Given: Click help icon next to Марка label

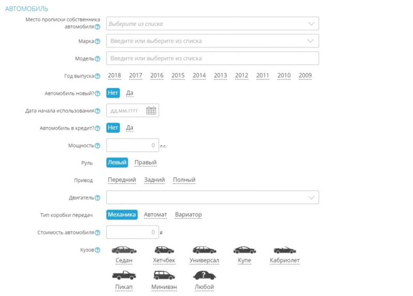Looking at the screenshot, I should coord(98,41).
